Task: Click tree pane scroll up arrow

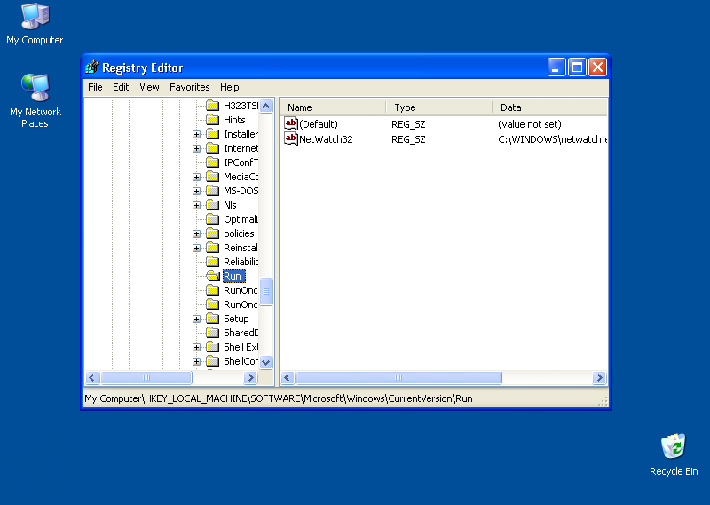Action: [266, 107]
